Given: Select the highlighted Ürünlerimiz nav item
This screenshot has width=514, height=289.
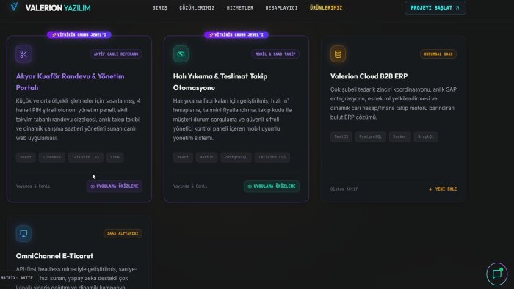Looking at the screenshot, I should (326, 7).
